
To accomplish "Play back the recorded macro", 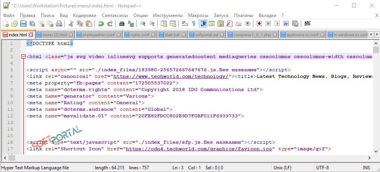I will coord(277,24).
